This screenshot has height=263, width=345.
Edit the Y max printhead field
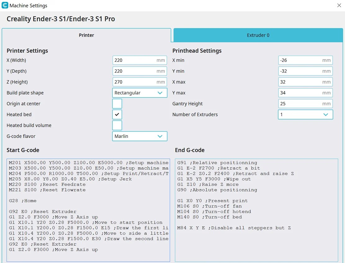pos(305,93)
